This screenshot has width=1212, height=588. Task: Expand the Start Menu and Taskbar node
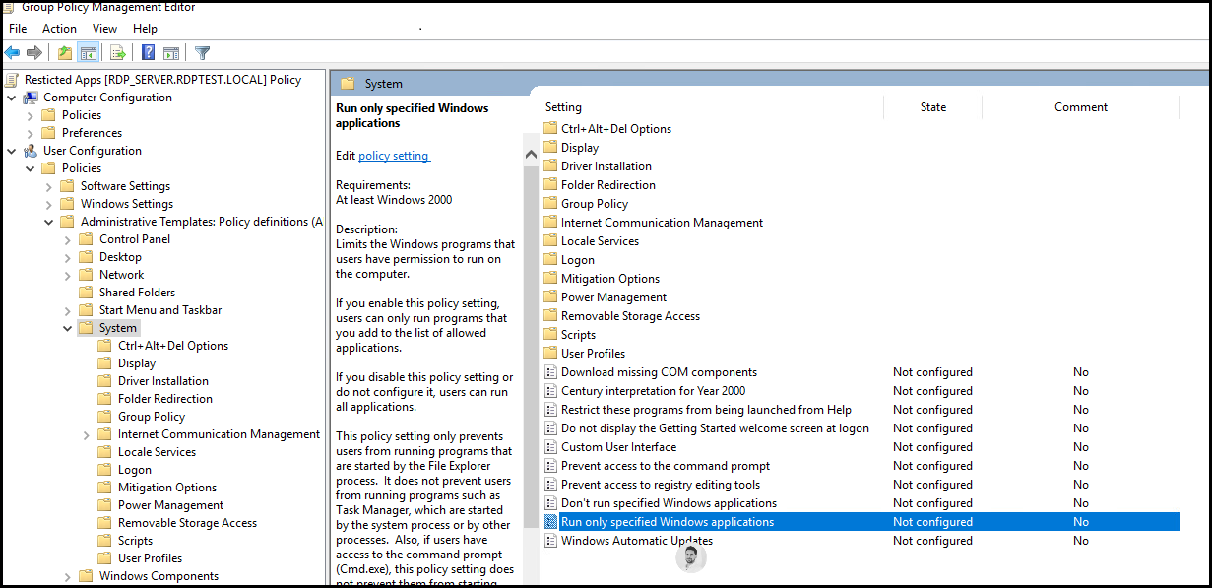(x=67, y=310)
